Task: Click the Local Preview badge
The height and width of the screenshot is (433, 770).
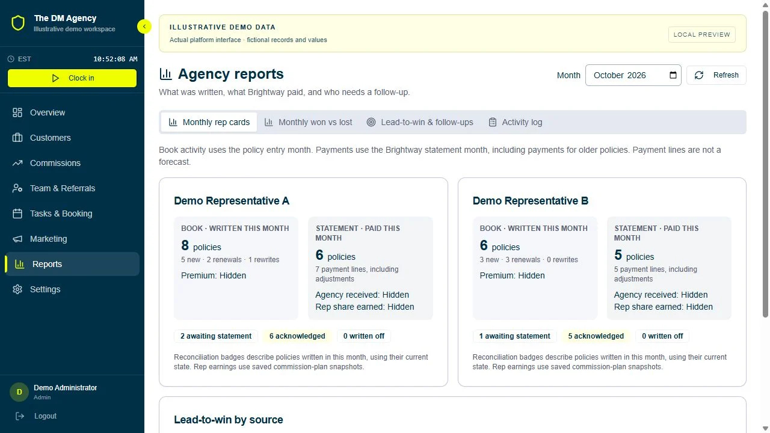Action: pos(702,34)
